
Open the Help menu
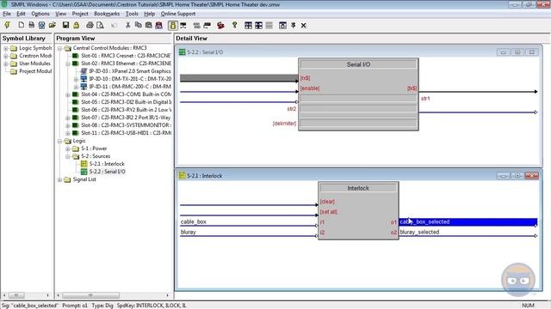[149, 14]
